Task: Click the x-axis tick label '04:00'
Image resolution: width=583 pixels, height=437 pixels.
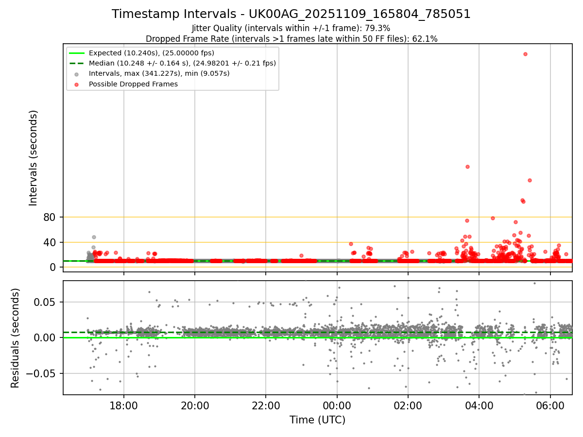Action: tap(479, 405)
